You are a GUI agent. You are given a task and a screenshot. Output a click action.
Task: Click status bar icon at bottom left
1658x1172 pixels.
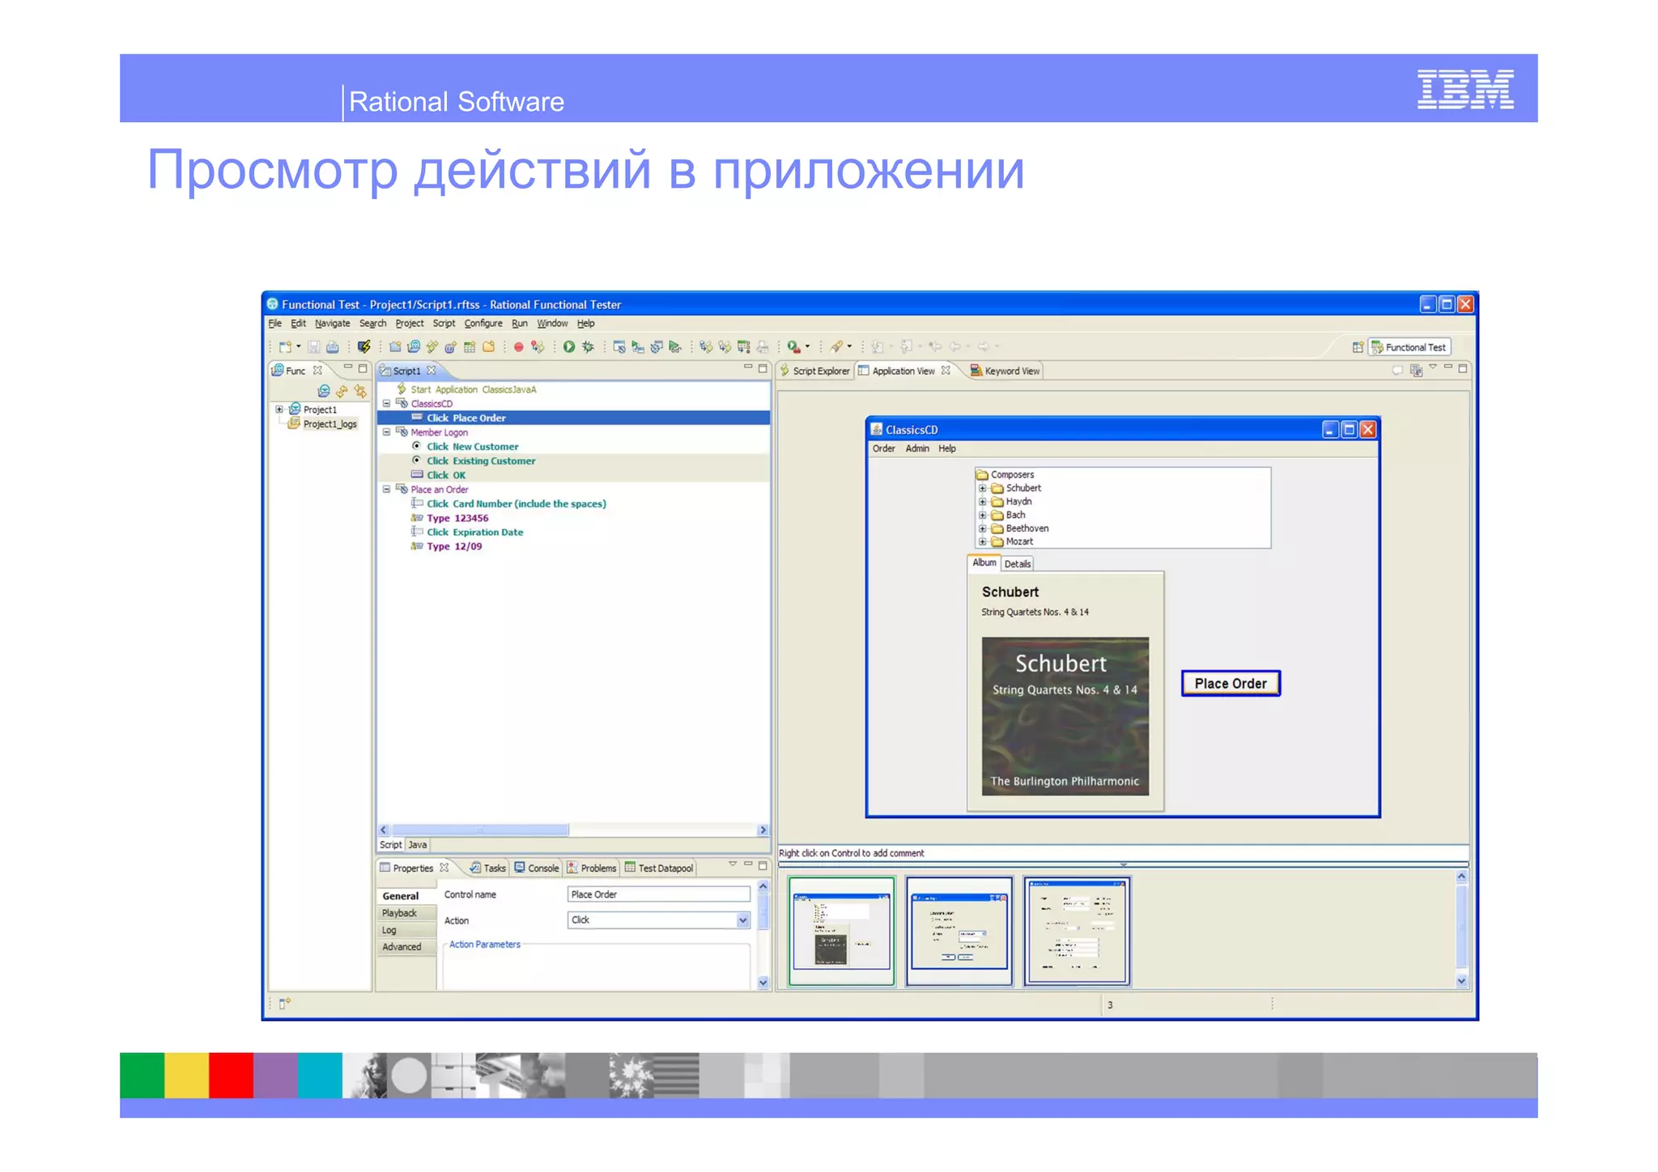tap(284, 1004)
